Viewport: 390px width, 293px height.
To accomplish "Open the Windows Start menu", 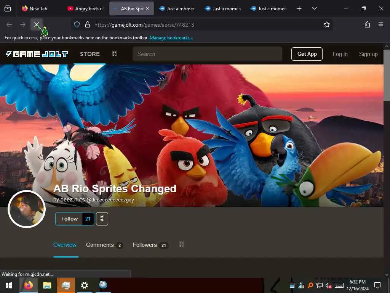I will coord(9,285).
